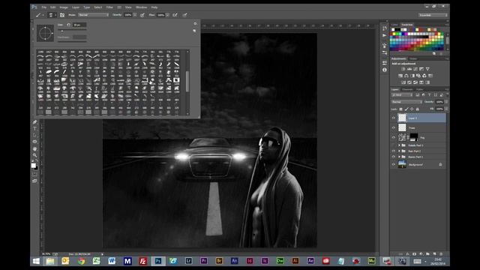Screen dimensions: 480x270
Task: Lock transparent pixels
Action: click(401, 109)
